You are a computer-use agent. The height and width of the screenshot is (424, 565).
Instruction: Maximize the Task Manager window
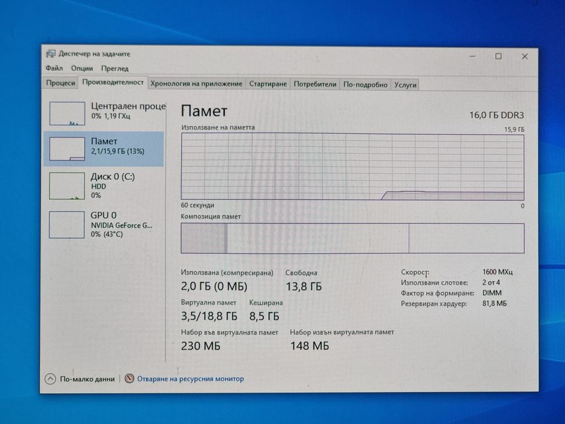coord(498,56)
